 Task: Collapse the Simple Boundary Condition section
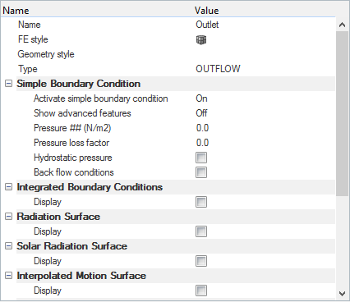[9, 84]
